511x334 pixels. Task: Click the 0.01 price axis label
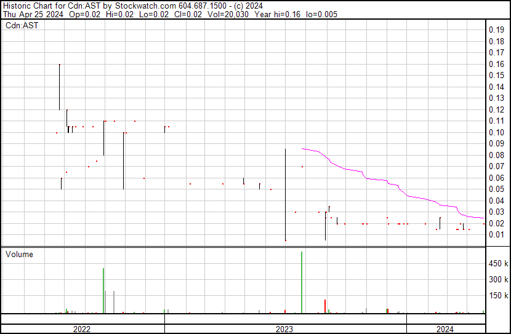coord(496,234)
